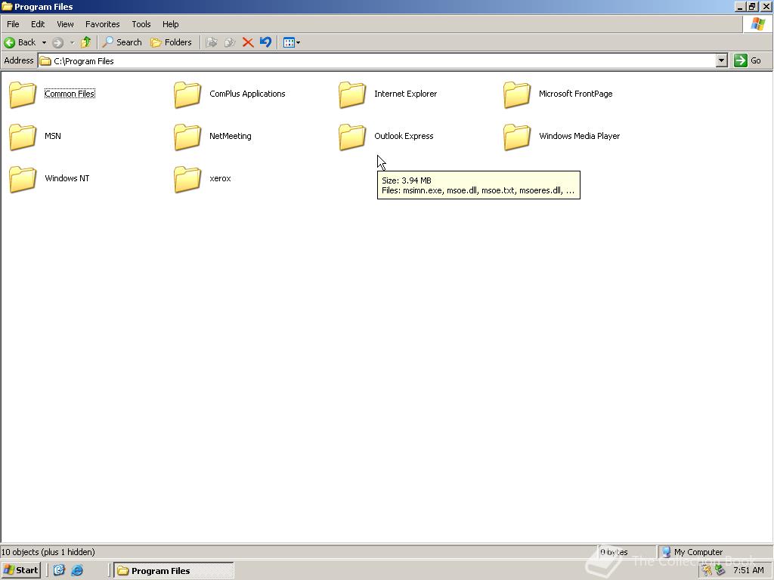The height and width of the screenshot is (580, 774).
Task: Select the Microsoft FrontPage folder icon
Action: [517, 94]
